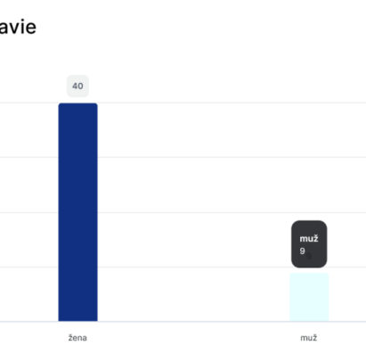Click the top edge of the muž bar

309,274
